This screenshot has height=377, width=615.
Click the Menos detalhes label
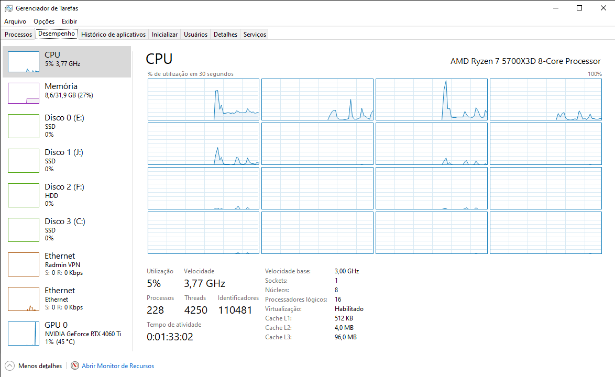[40, 365]
